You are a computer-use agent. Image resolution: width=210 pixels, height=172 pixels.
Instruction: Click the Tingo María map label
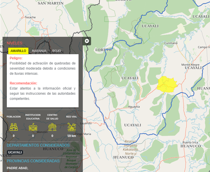[83, 134]
